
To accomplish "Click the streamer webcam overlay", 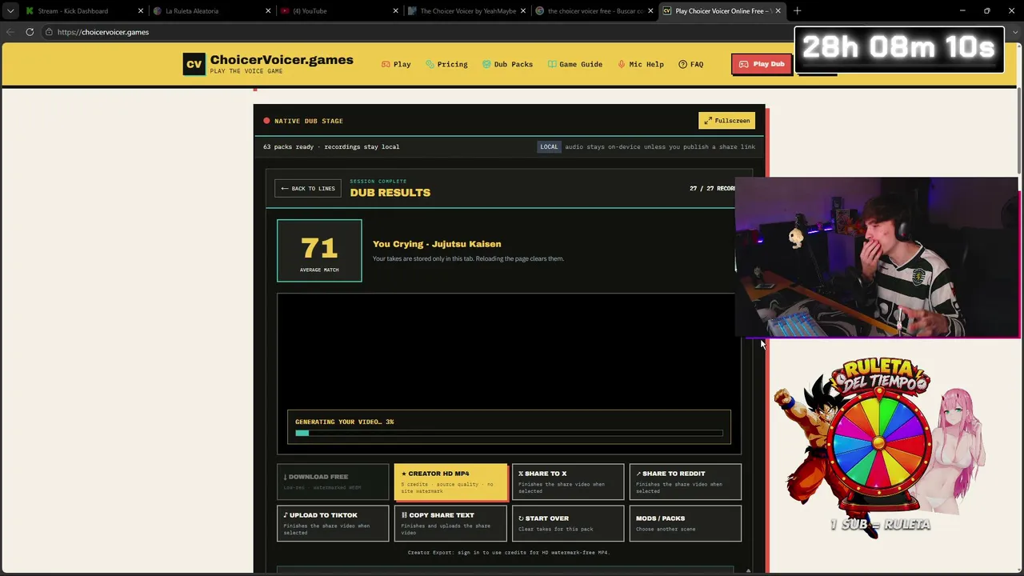I will point(877,258).
